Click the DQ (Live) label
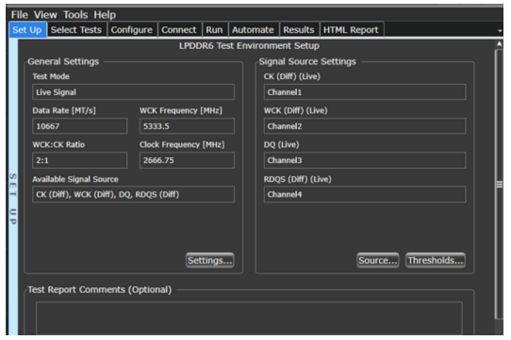511x340 pixels. (282, 145)
